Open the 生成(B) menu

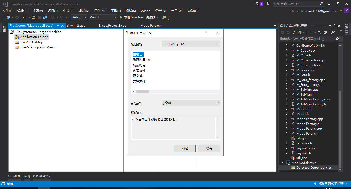tap(68, 11)
